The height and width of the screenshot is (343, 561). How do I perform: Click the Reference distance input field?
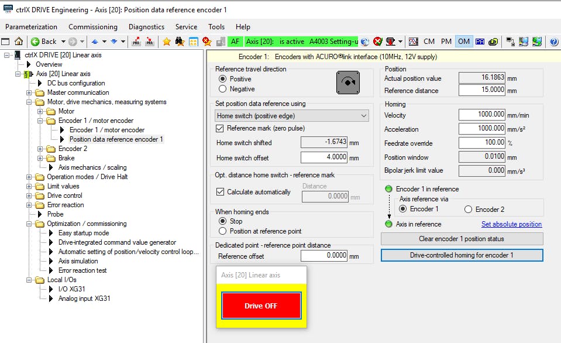pyautogui.click(x=482, y=90)
